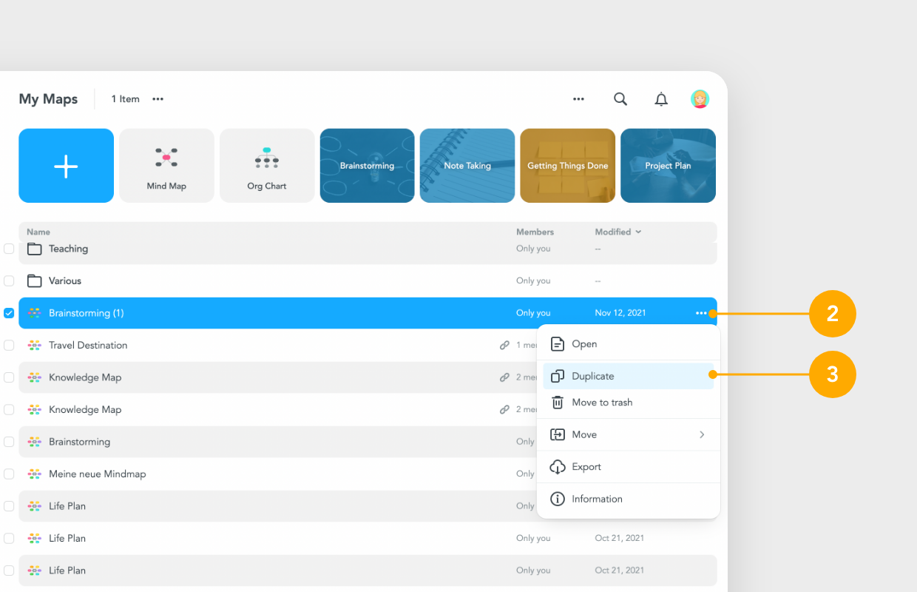917x592 pixels.
Task: Pick the Getting Things Done template thumbnail
Action: click(x=568, y=166)
